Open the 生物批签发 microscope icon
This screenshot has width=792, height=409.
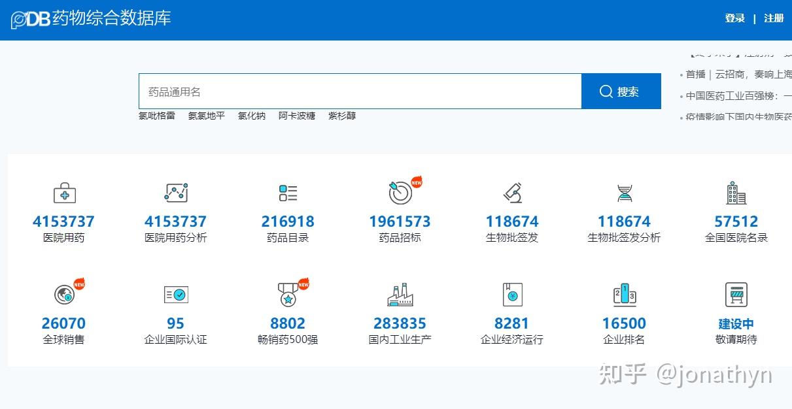[512, 193]
